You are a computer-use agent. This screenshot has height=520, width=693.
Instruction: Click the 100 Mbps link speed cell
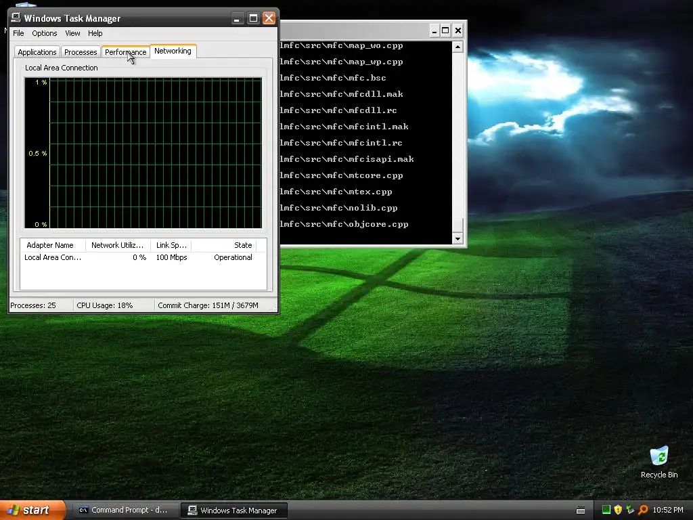[x=171, y=257]
